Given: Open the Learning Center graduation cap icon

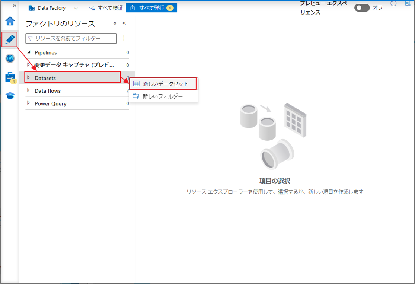Looking at the screenshot, I should pyautogui.click(x=10, y=96).
